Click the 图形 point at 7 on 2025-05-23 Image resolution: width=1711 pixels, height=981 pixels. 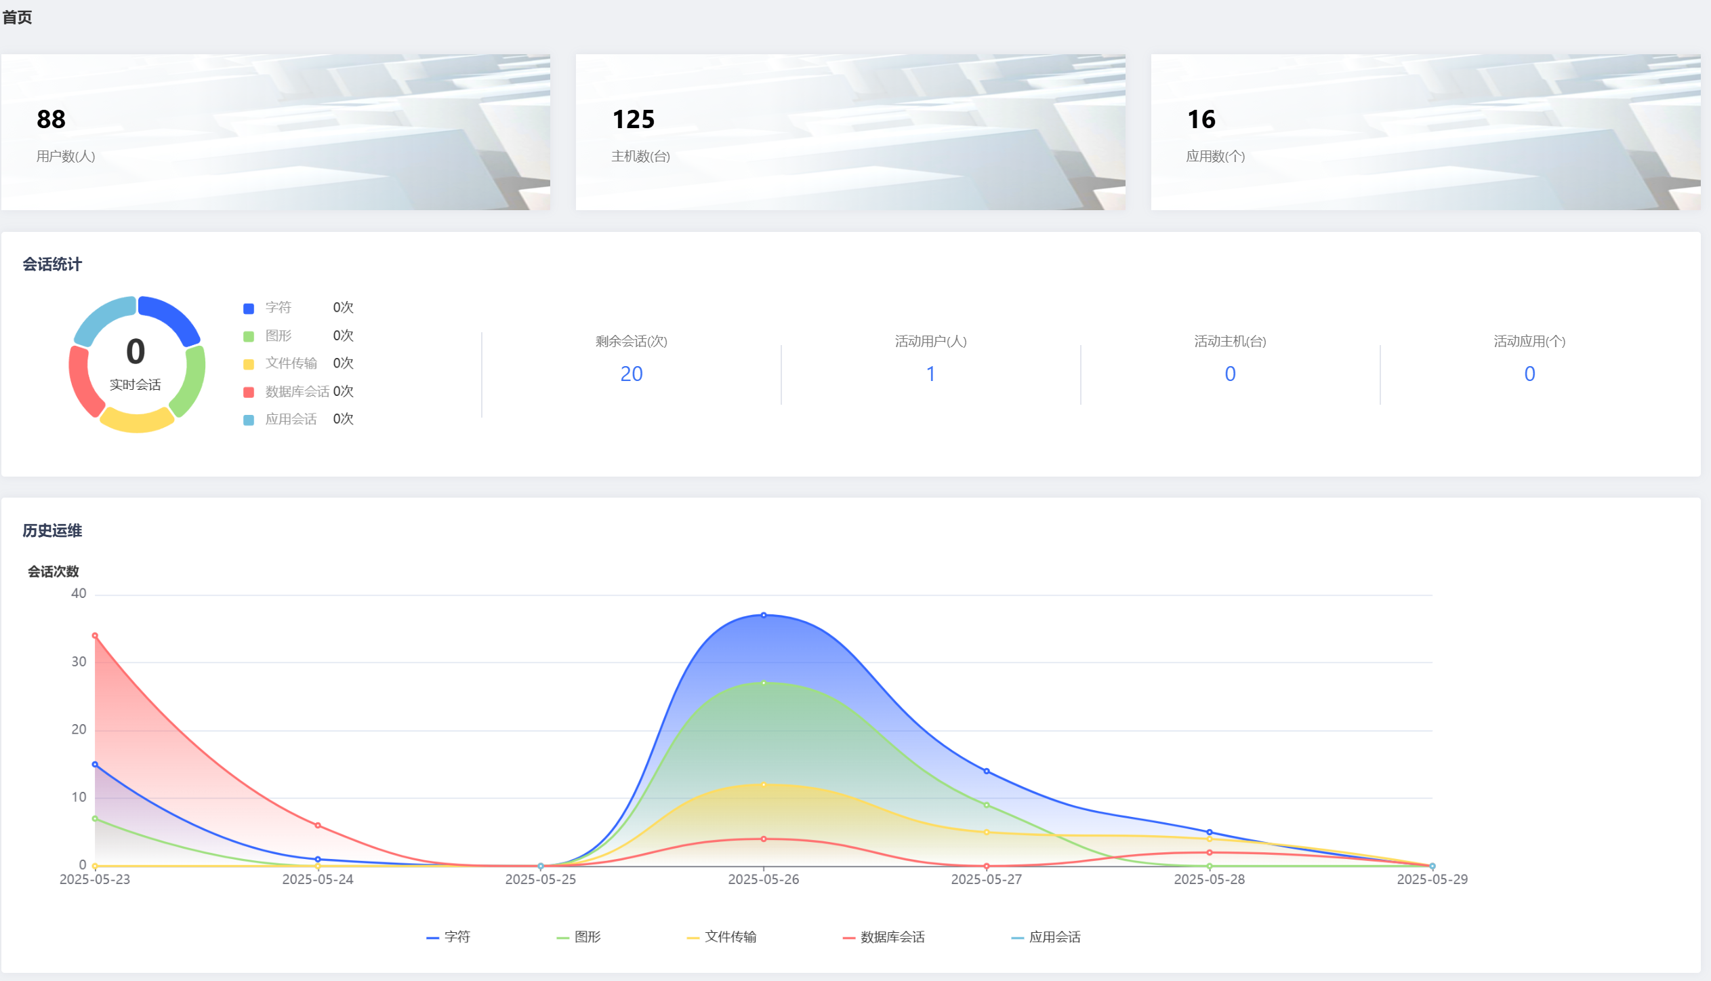(95, 818)
